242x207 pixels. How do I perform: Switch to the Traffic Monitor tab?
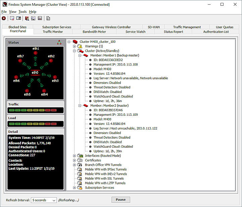53,32
